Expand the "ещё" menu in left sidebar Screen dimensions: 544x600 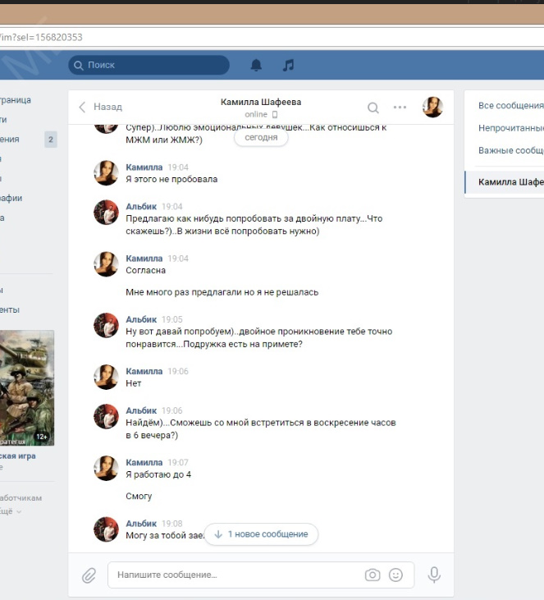[10, 511]
